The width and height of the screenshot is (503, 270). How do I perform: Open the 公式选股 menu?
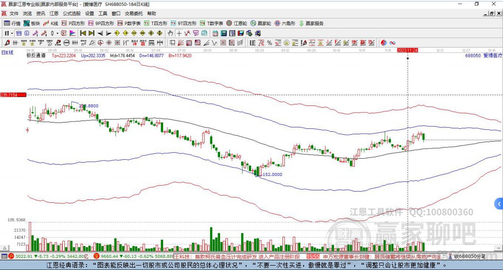72,13
